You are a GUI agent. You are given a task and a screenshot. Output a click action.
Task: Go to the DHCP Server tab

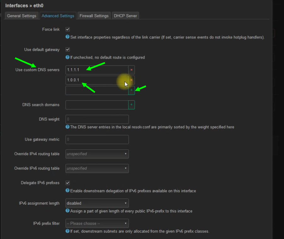(125, 16)
